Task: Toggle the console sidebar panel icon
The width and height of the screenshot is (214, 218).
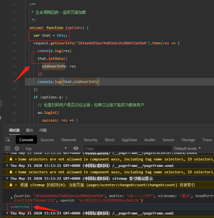Action: [7, 149]
